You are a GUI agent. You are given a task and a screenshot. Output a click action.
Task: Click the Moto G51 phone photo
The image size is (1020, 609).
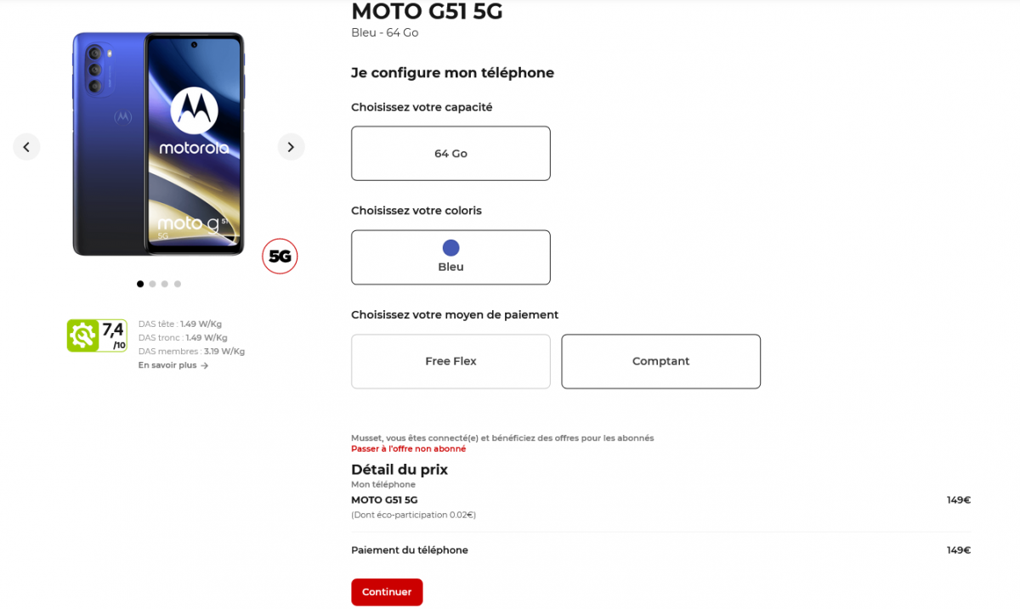pos(159,144)
